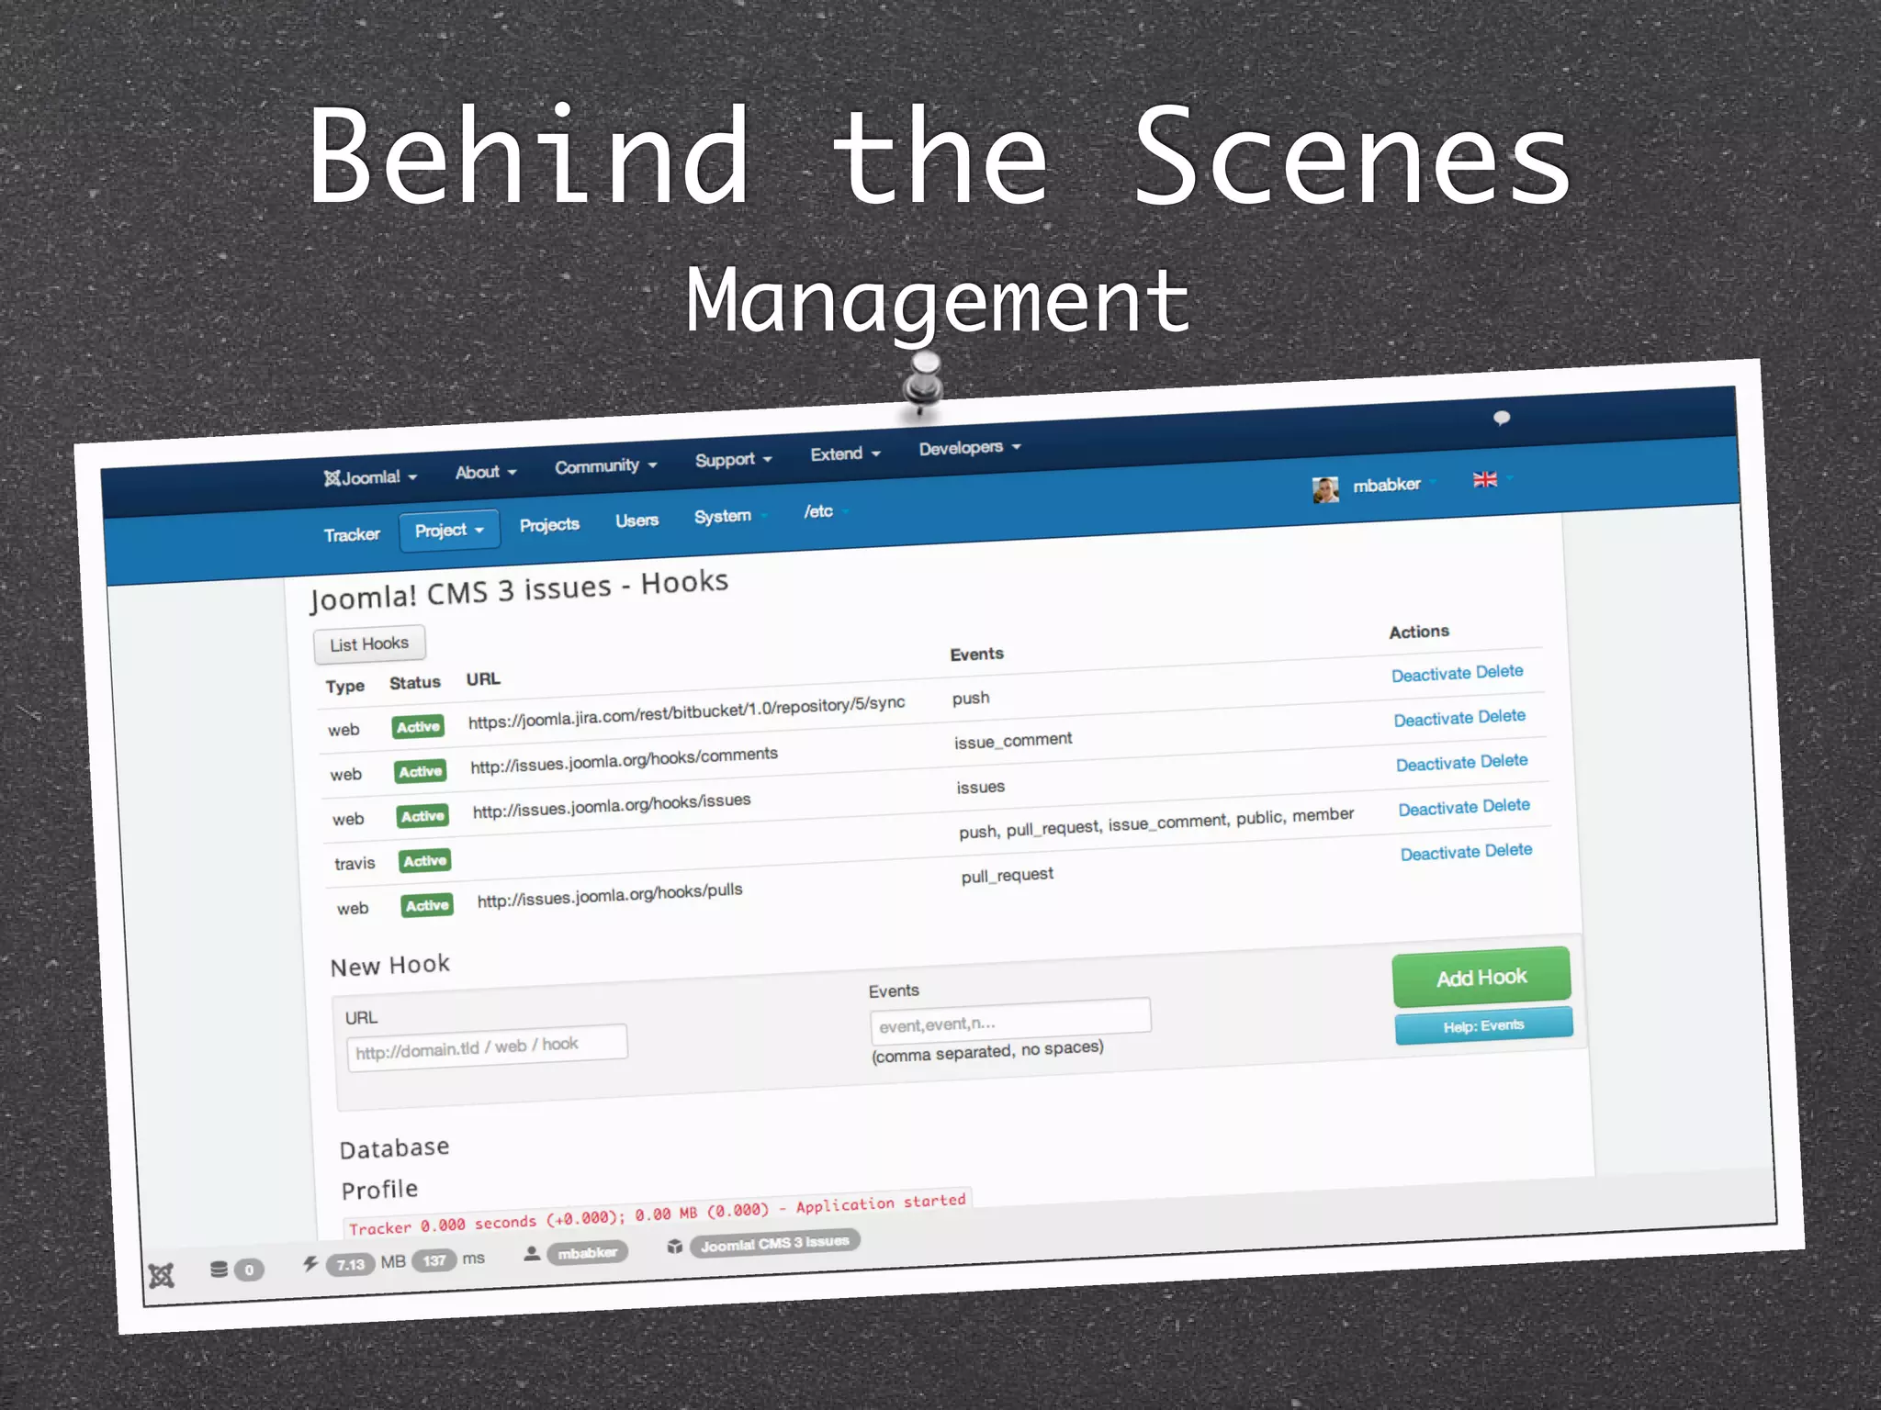Open the database queries icon in debug bar

[x=219, y=1270]
